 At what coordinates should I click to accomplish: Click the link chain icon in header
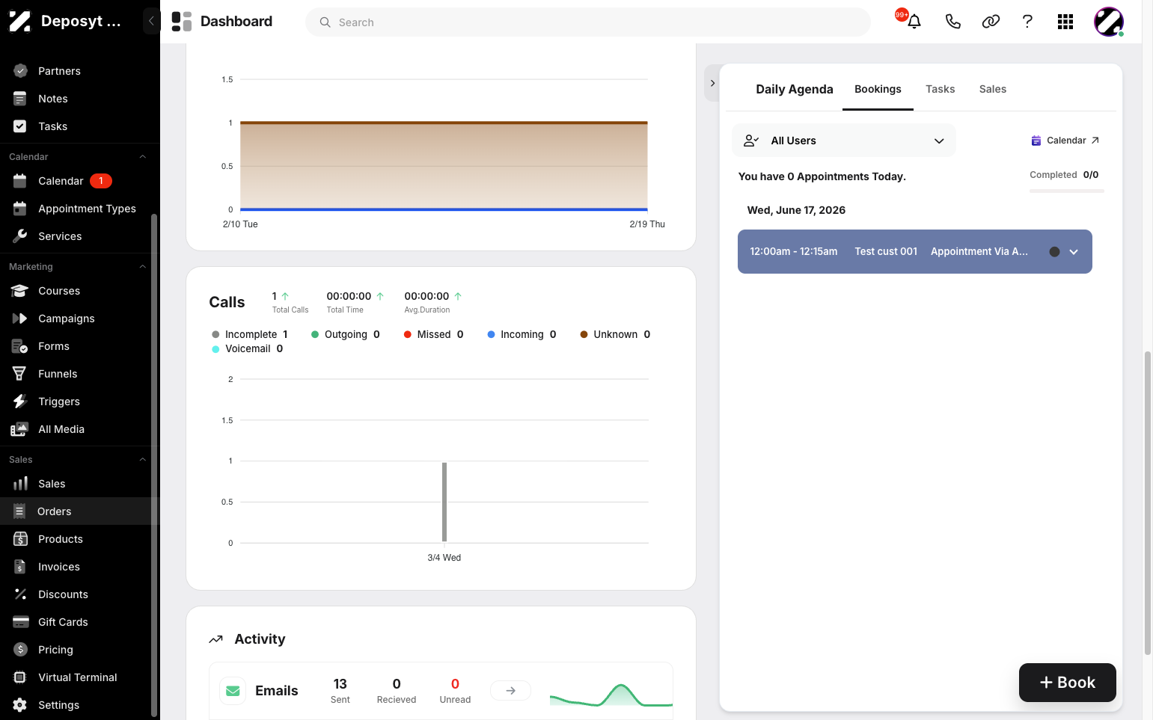tap(991, 22)
